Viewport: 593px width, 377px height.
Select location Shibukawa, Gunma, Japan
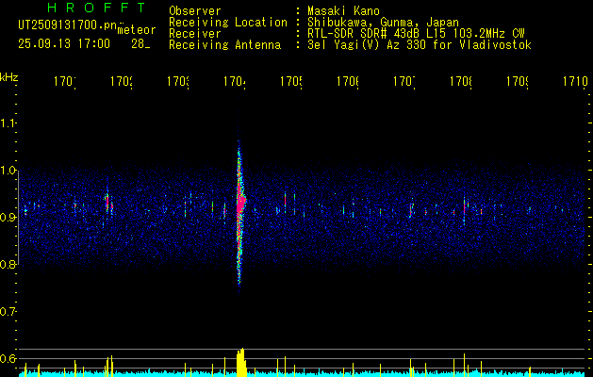(383, 23)
